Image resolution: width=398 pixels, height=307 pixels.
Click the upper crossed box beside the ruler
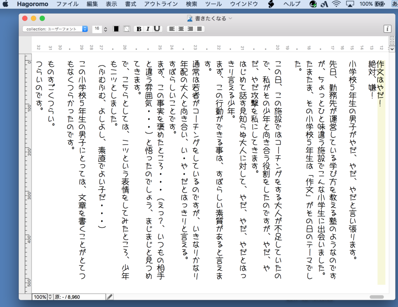tap(392, 38)
